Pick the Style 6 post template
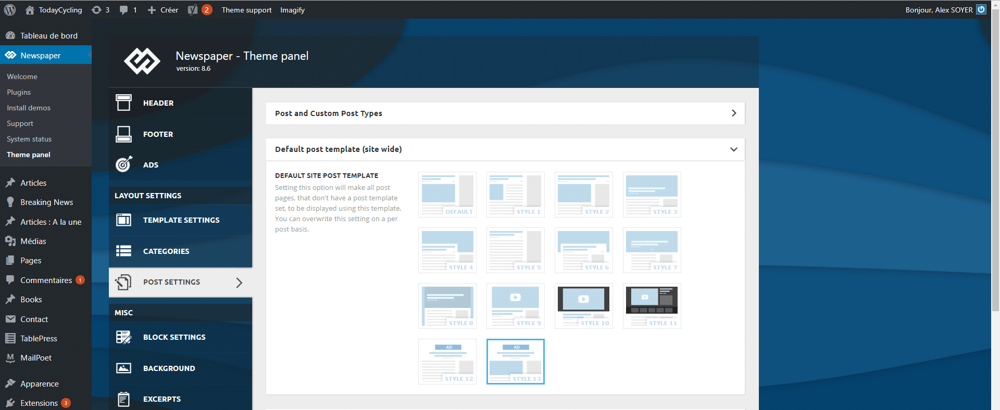Viewport: 1000px width, 410px height. tap(584, 250)
